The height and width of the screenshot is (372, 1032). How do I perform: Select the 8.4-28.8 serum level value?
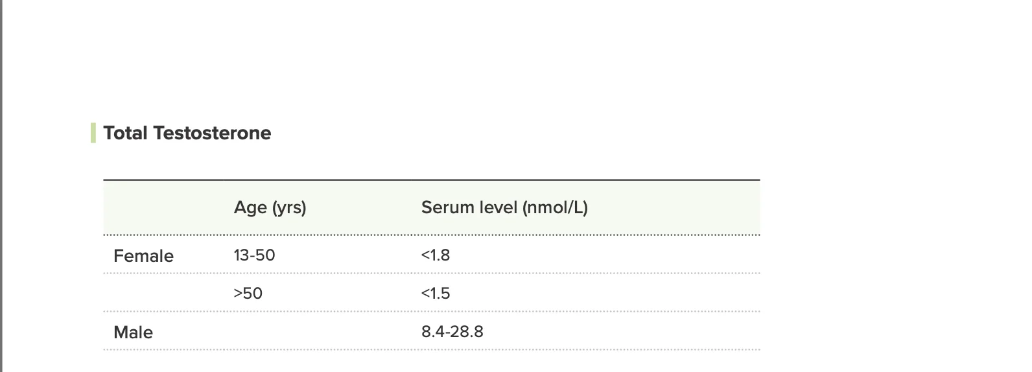tap(452, 332)
